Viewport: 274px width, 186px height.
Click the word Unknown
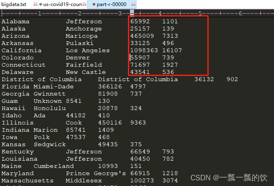(47, 101)
